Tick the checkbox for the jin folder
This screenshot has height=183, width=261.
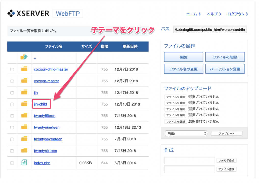pos(12,93)
